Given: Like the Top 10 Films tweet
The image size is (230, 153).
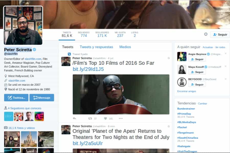Looking at the screenshot, I should point(106,118).
